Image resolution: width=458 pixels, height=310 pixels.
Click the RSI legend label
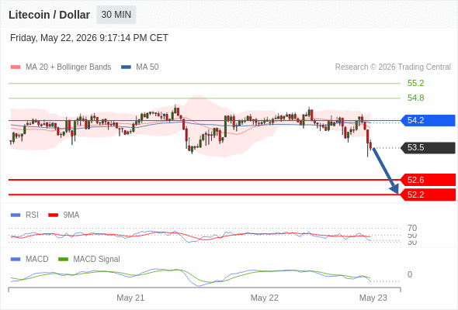click(32, 215)
